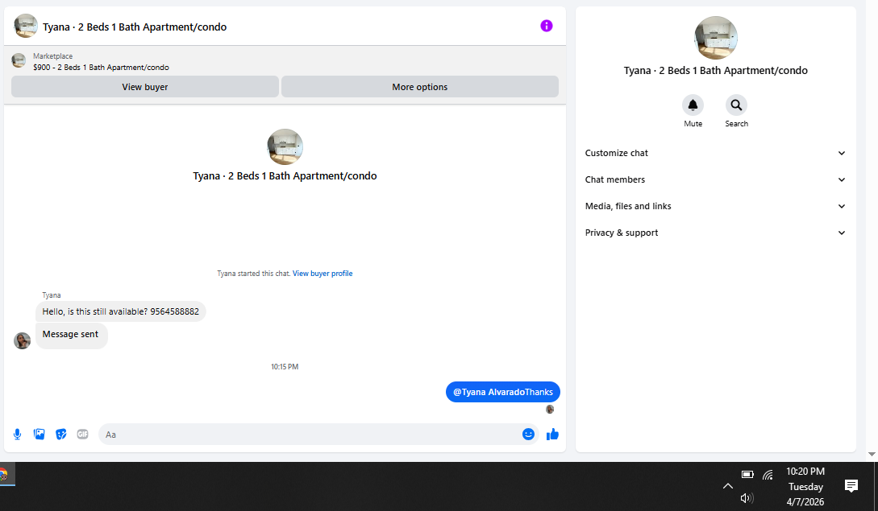Show hidden tray icons chevron
This screenshot has width=878, height=511.
pos(727,486)
